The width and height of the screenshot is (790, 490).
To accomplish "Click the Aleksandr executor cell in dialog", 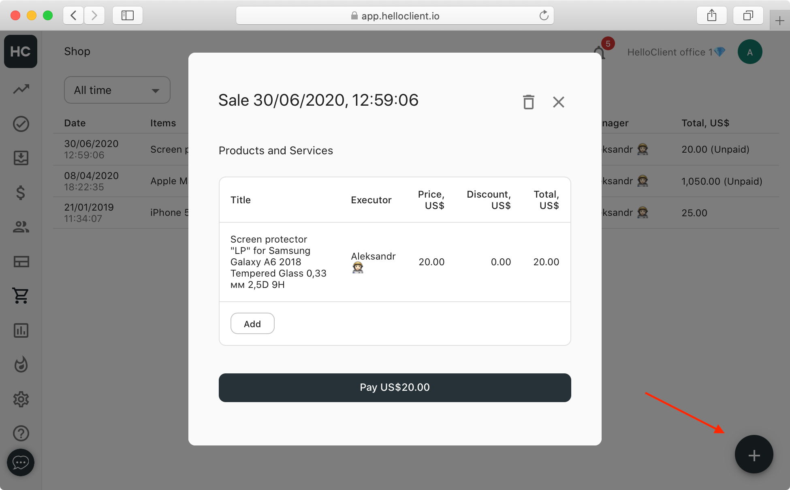I will (373, 262).
